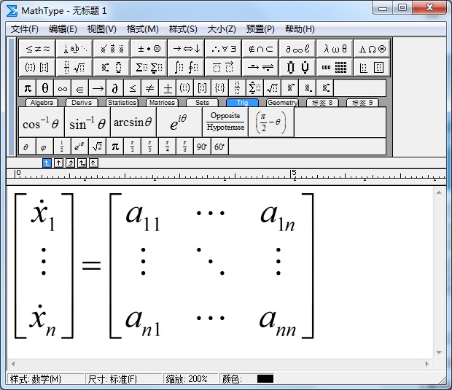452x390 pixels.
Task: Open the relational symbols palette (≤ ≠ ≈)
Action: pos(38,49)
